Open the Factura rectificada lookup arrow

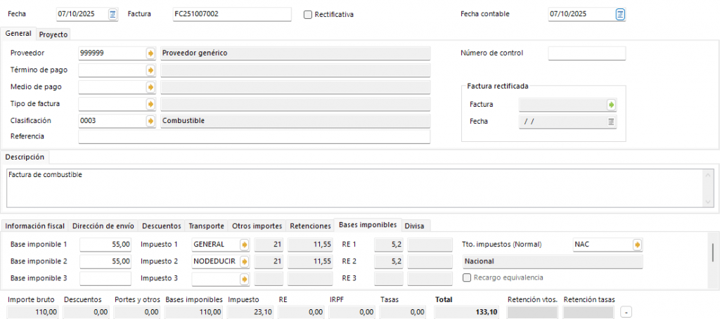[611, 105]
